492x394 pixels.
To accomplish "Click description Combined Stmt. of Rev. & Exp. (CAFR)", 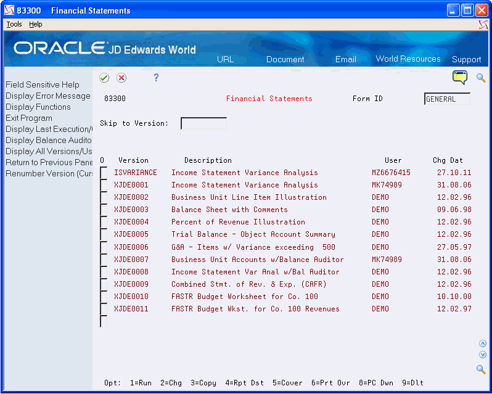I will click(249, 284).
